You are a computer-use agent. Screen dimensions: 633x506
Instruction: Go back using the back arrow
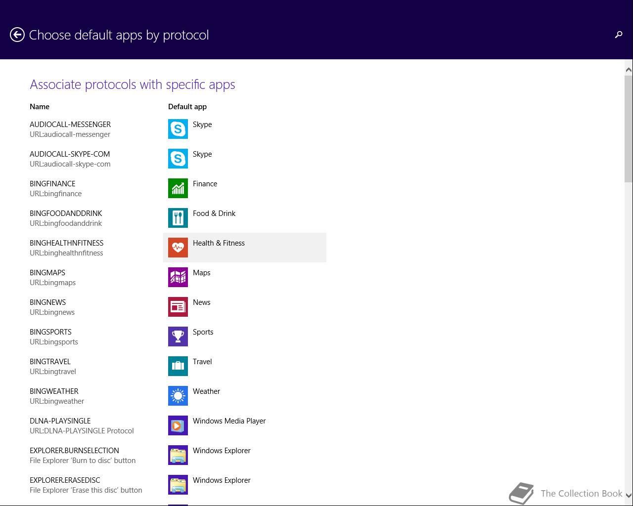point(17,35)
